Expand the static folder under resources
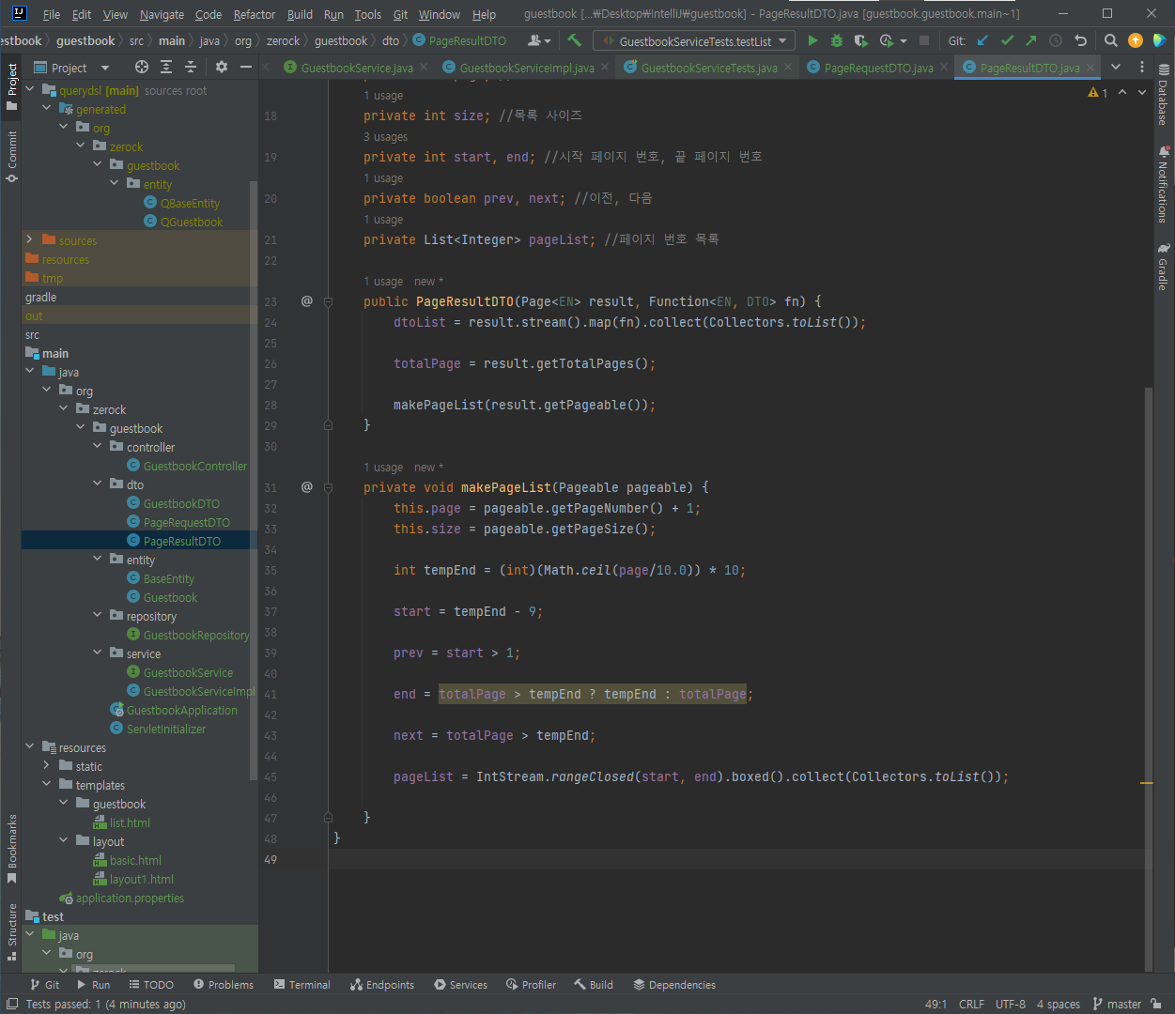Screen dimensions: 1175x1014 coord(47,765)
